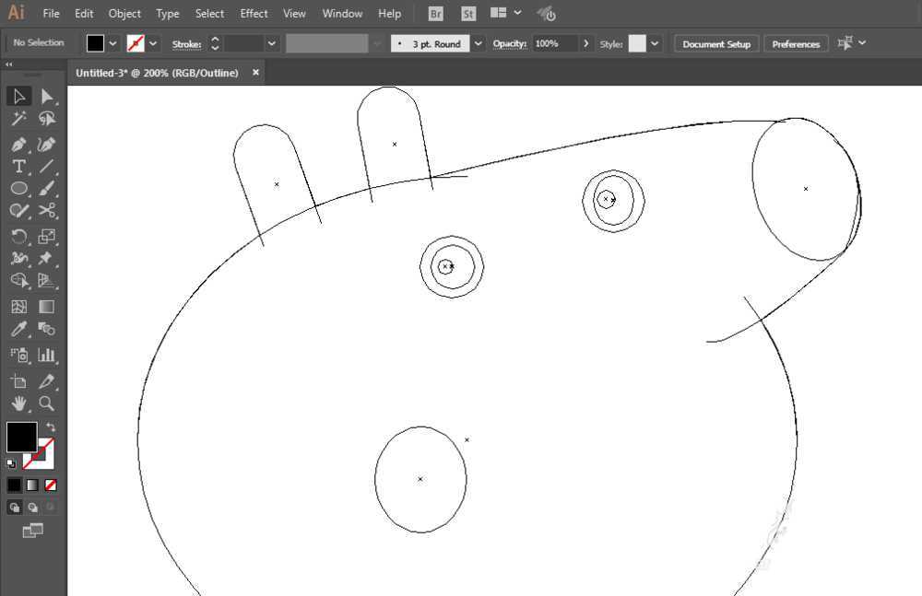This screenshot has width=922, height=596.
Task: Open Preferences from the control bar
Action: click(x=796, y=43)
